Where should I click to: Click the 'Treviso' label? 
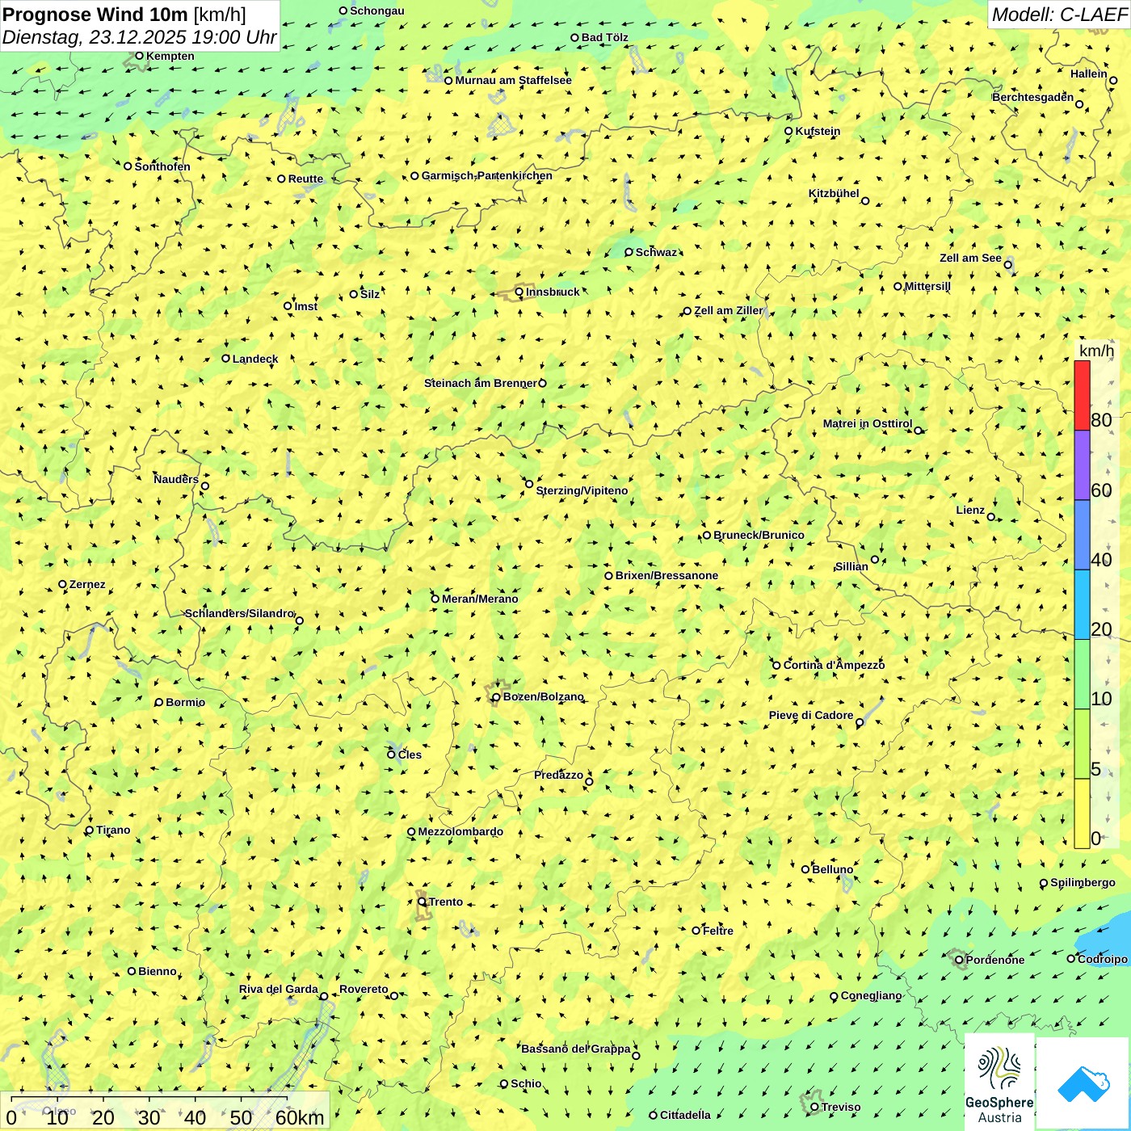840,1107
